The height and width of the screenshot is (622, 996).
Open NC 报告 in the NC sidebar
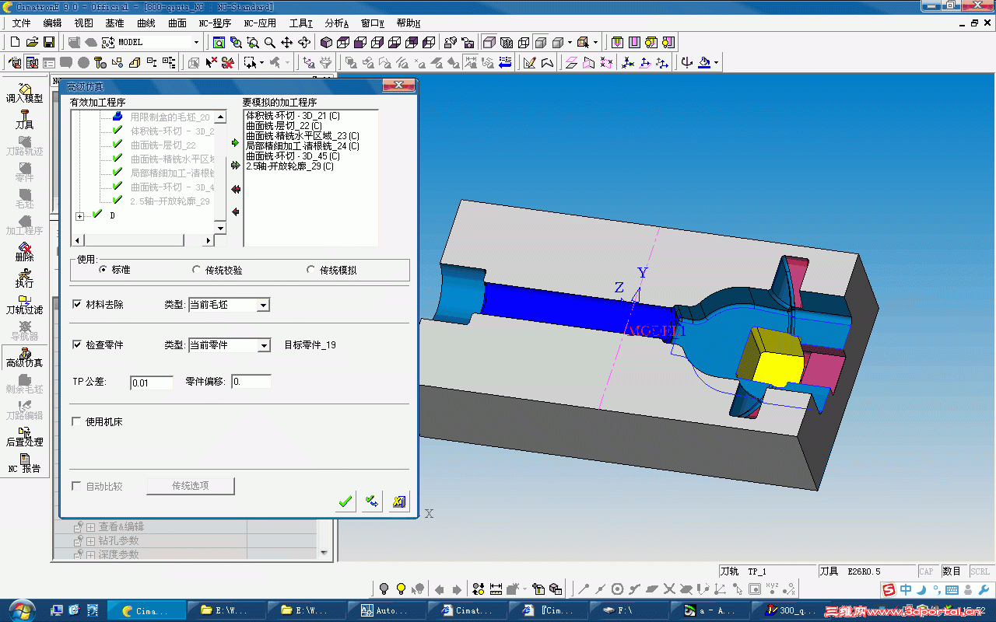[x=24, y=463]
